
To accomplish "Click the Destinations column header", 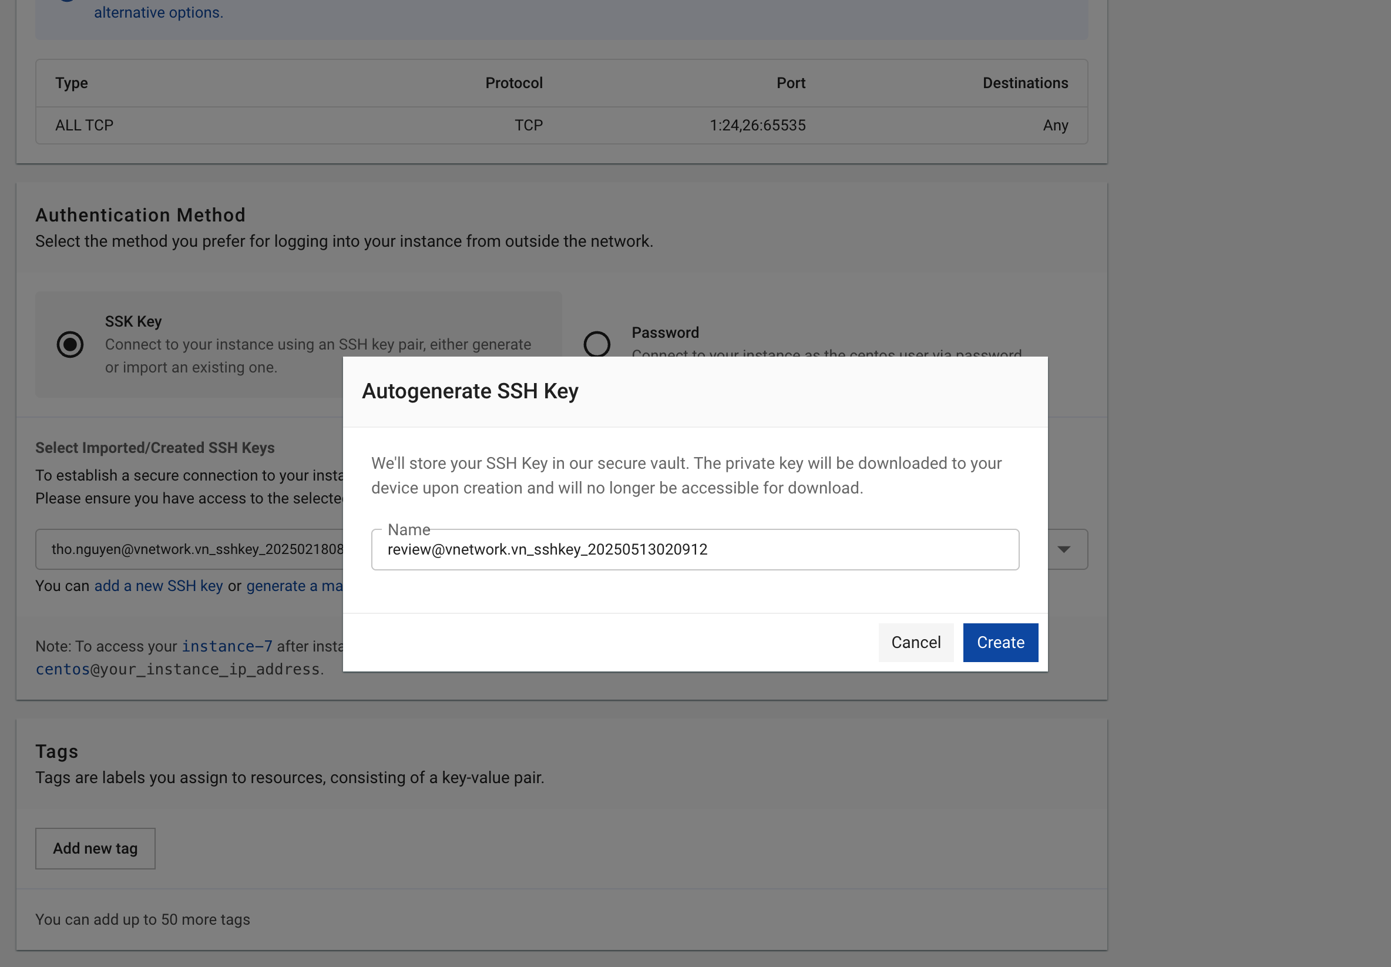I will pyautogui.click(x=1024, y=83).
